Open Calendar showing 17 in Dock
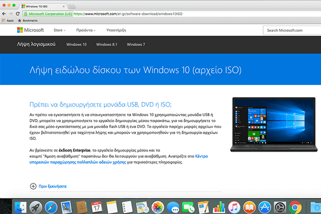This screenshot has width=321, height=214. click(97, 207)
